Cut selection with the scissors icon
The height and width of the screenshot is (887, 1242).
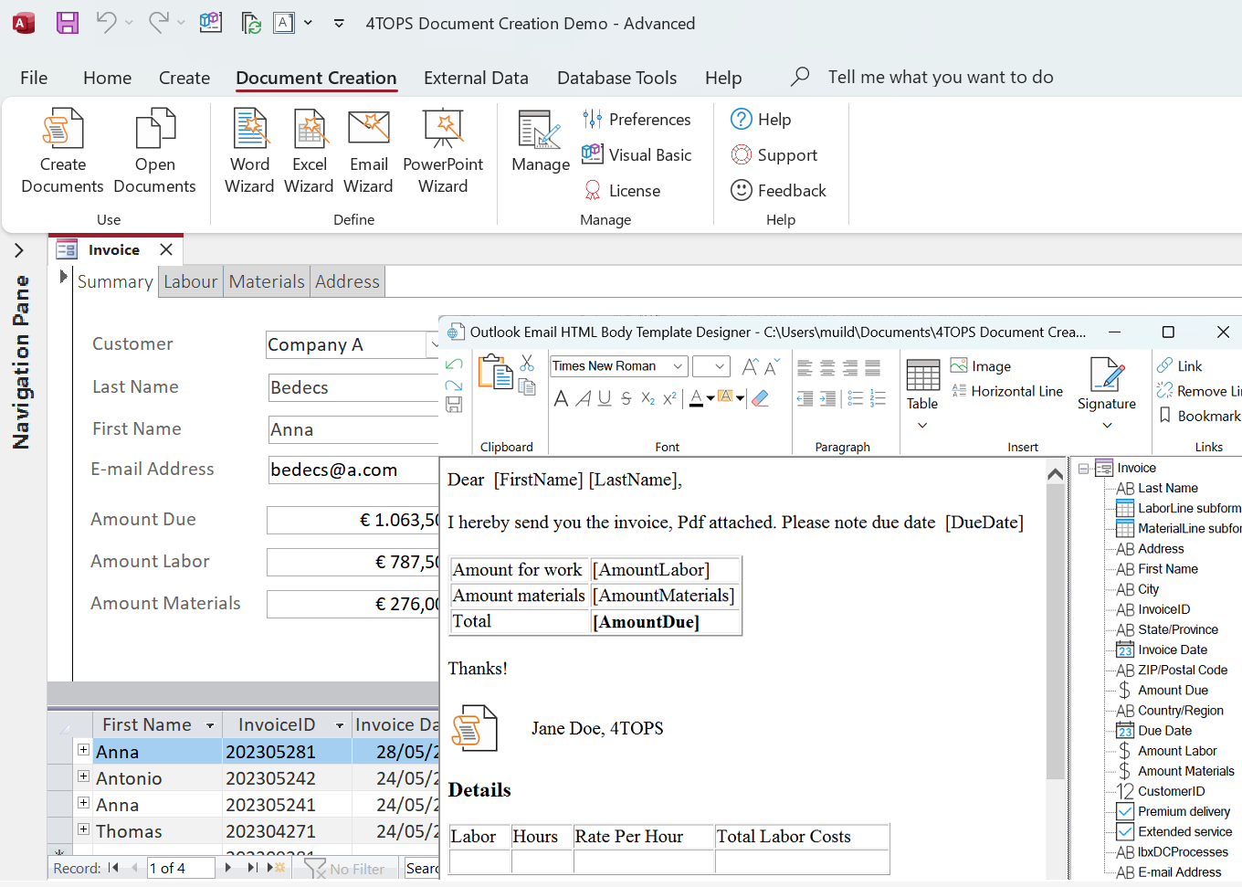[x=527, y=364]
